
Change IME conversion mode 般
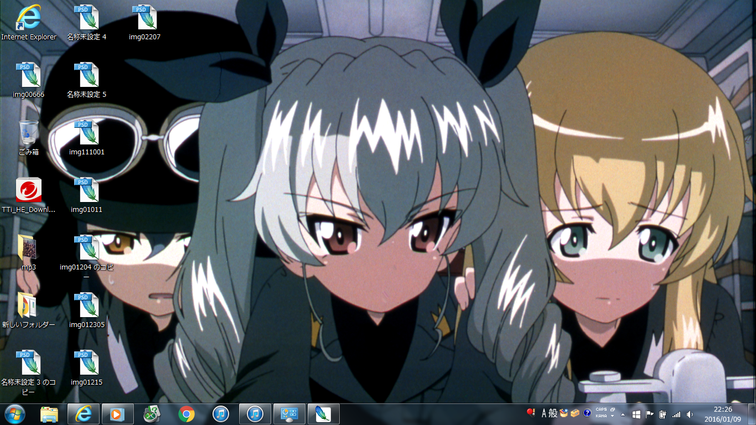pos(553,413)
